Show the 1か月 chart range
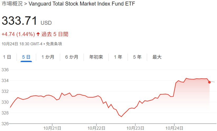This screenshot has width=217, height=131. [48, 57]
